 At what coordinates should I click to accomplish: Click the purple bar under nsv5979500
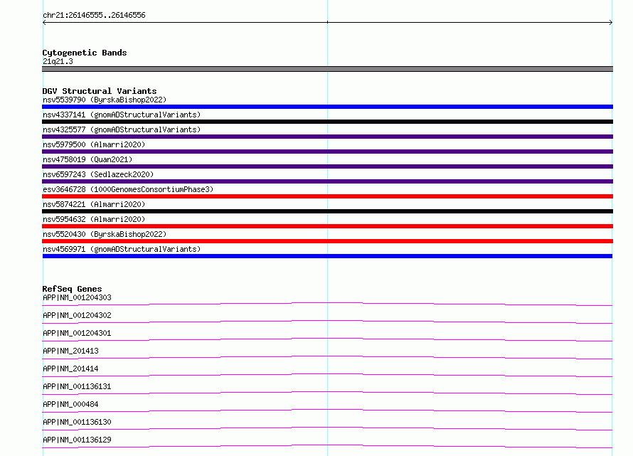327,152
